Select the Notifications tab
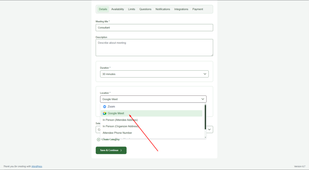 coord(163,9)
